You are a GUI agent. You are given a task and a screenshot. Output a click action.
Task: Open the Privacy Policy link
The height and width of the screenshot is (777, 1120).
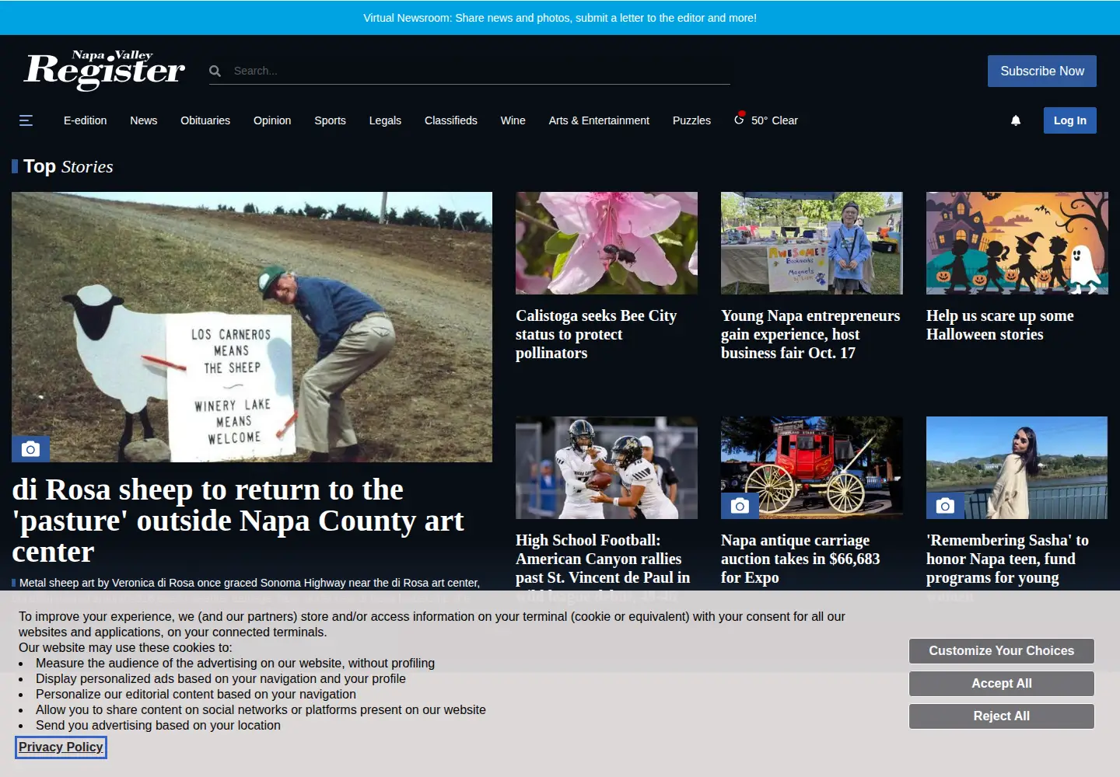coord(61,747)
